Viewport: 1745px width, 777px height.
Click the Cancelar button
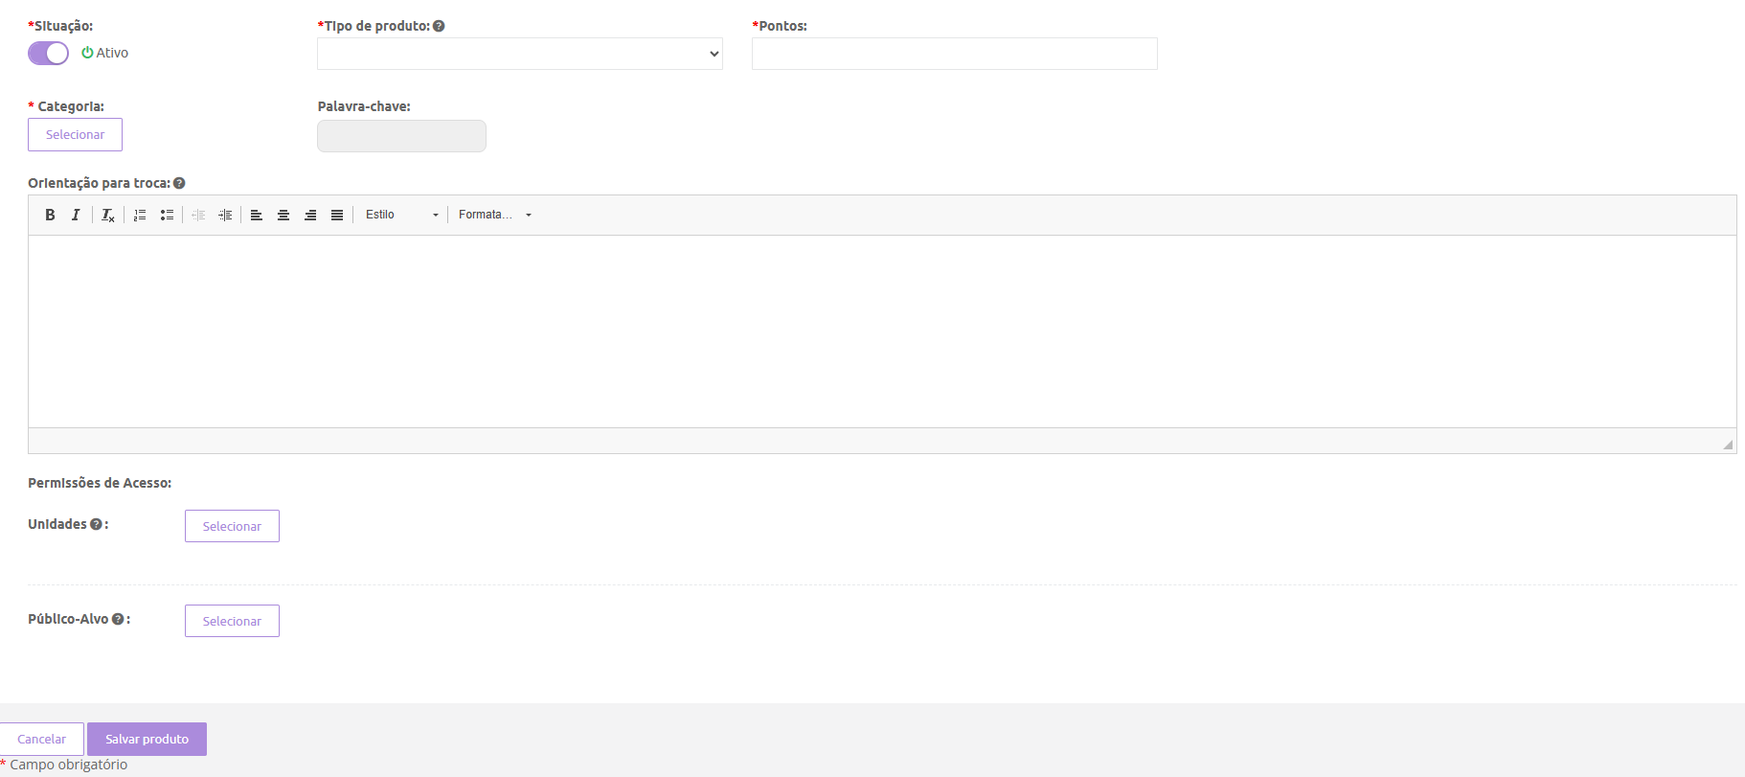[41, 739]
